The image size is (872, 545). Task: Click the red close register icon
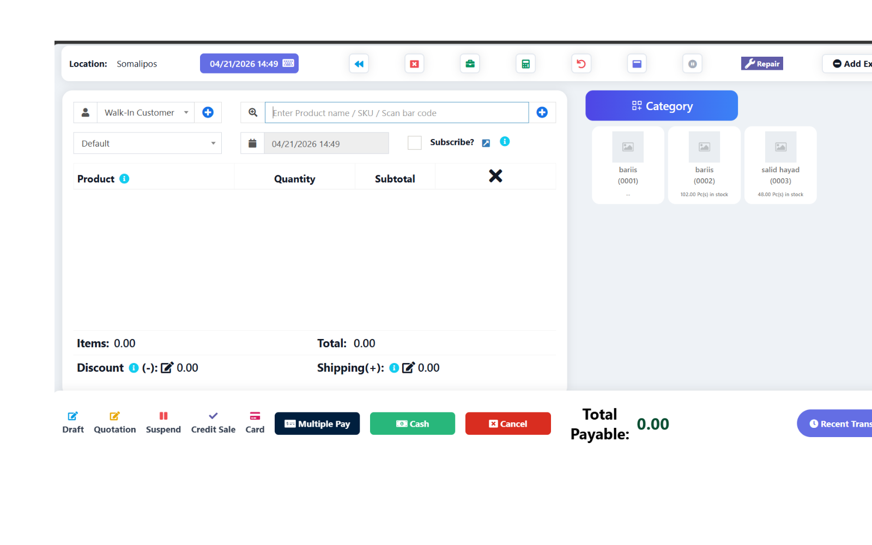[x=415, y=63]
